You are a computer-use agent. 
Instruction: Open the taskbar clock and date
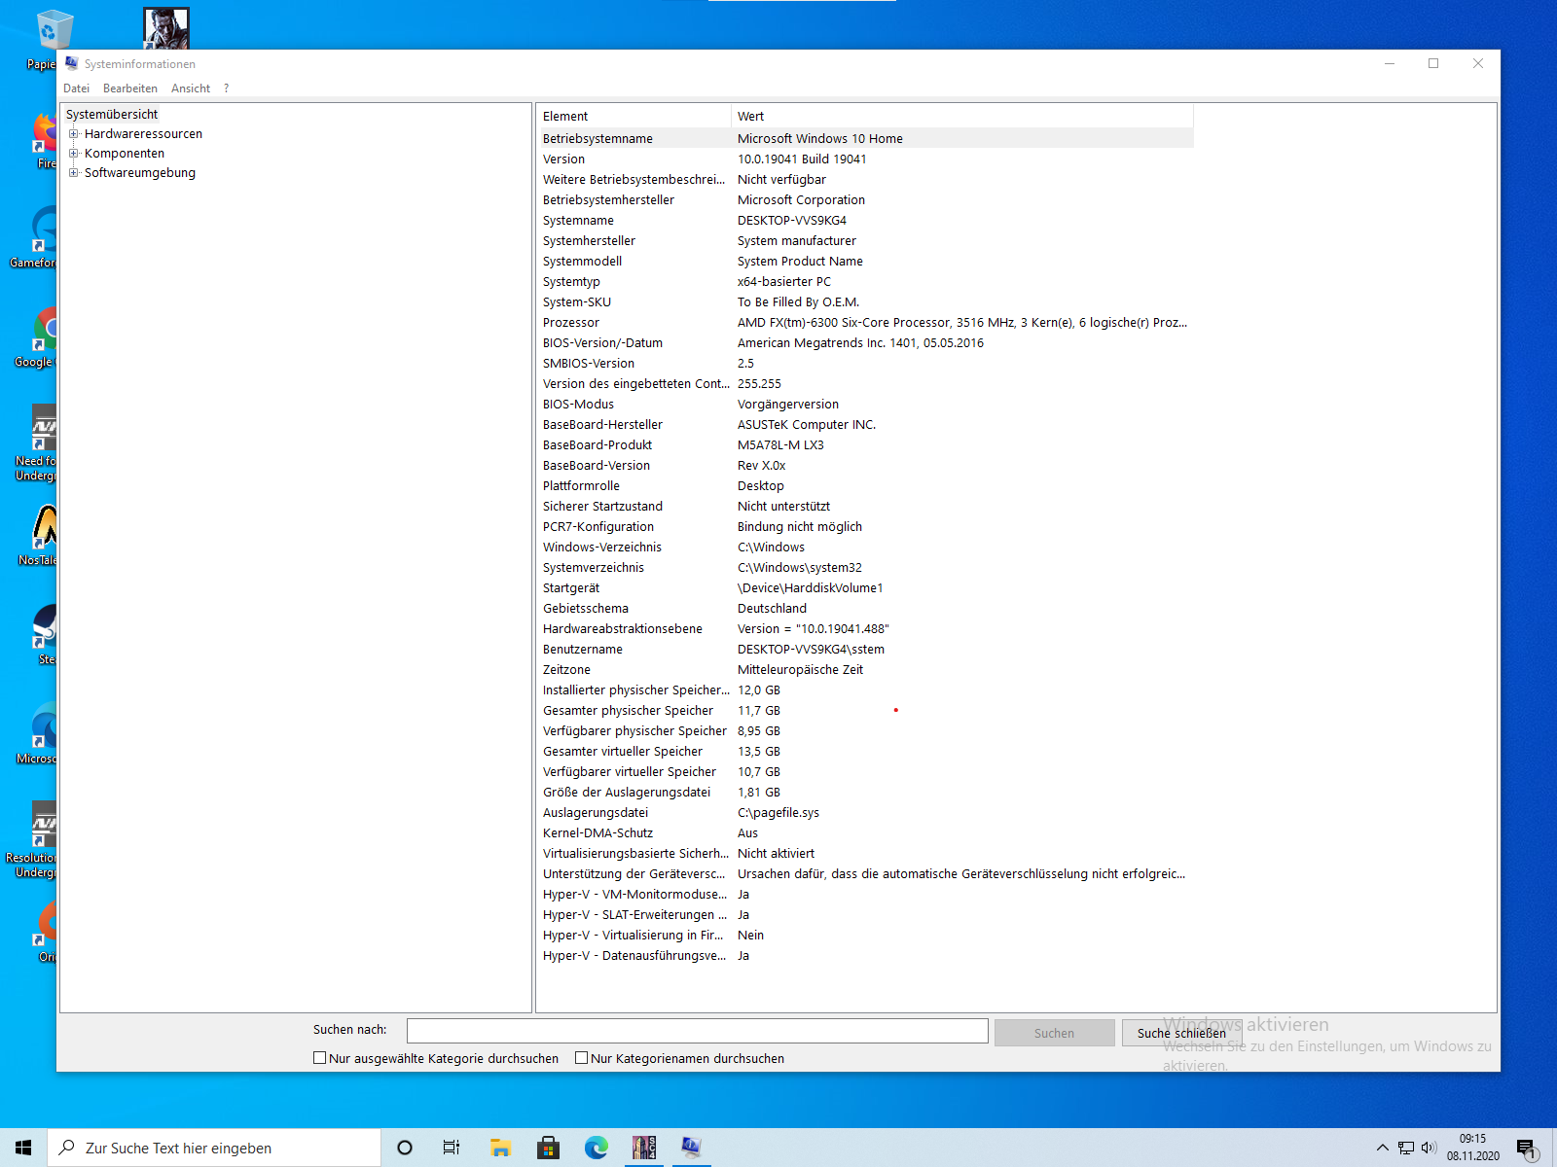coord(1472,1148)
